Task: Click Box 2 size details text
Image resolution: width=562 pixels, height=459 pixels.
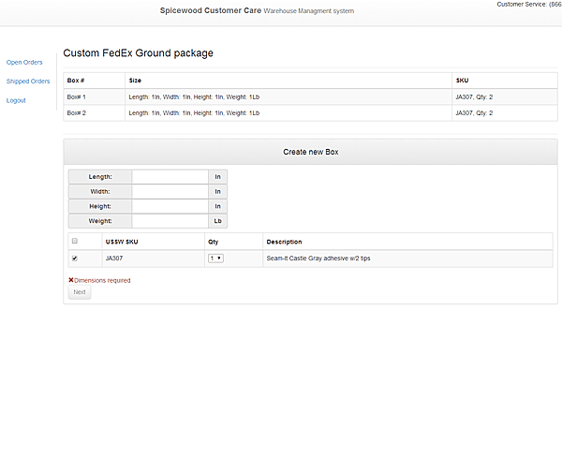Action: pyautogui.click(x=194, y=113)
